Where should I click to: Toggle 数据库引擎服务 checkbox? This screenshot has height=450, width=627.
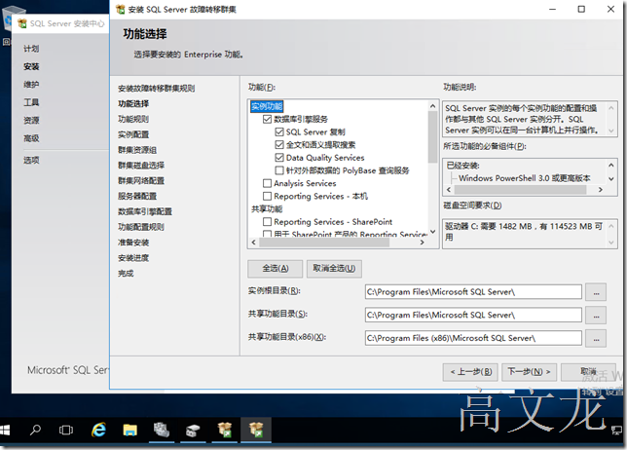pyautogui.click(x=267, y=119)
